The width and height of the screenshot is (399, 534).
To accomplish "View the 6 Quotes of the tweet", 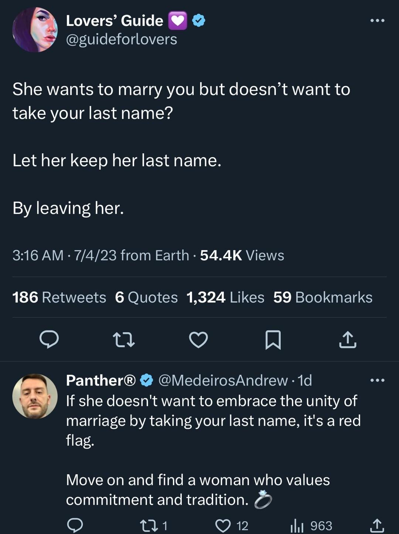I will [x=146, y=297].
